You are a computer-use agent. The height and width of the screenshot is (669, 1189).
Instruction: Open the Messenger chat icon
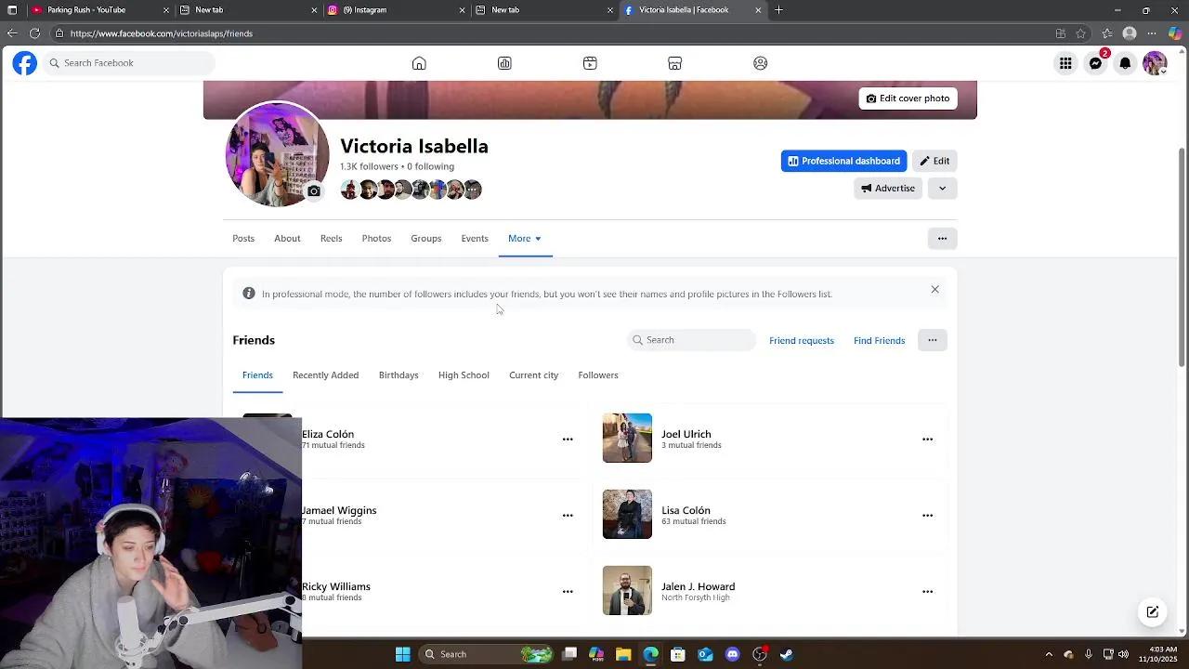tap(1096, 63)
